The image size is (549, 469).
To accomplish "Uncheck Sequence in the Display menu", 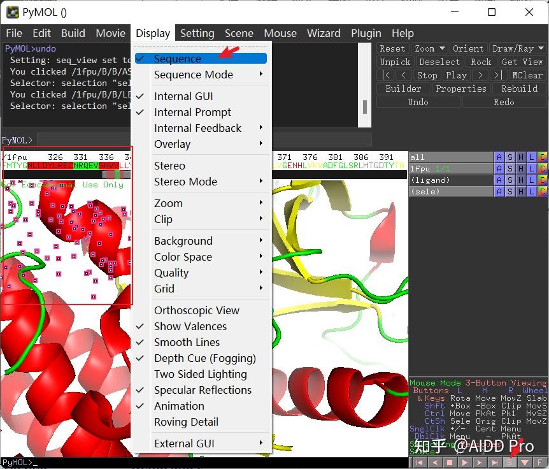I will 177,59.
